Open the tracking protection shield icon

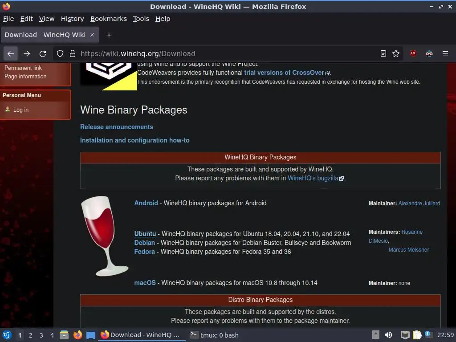point(60,53)
